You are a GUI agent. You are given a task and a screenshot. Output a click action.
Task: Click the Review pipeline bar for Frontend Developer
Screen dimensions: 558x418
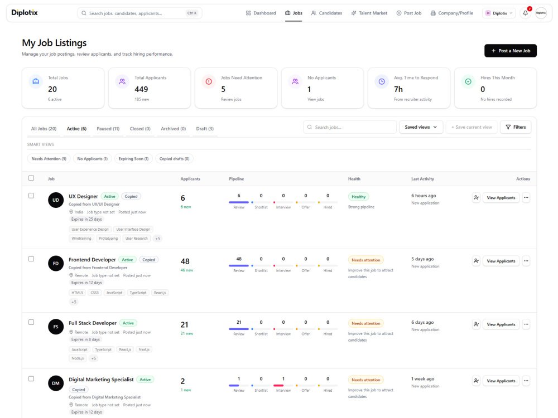tap(239, 265)
